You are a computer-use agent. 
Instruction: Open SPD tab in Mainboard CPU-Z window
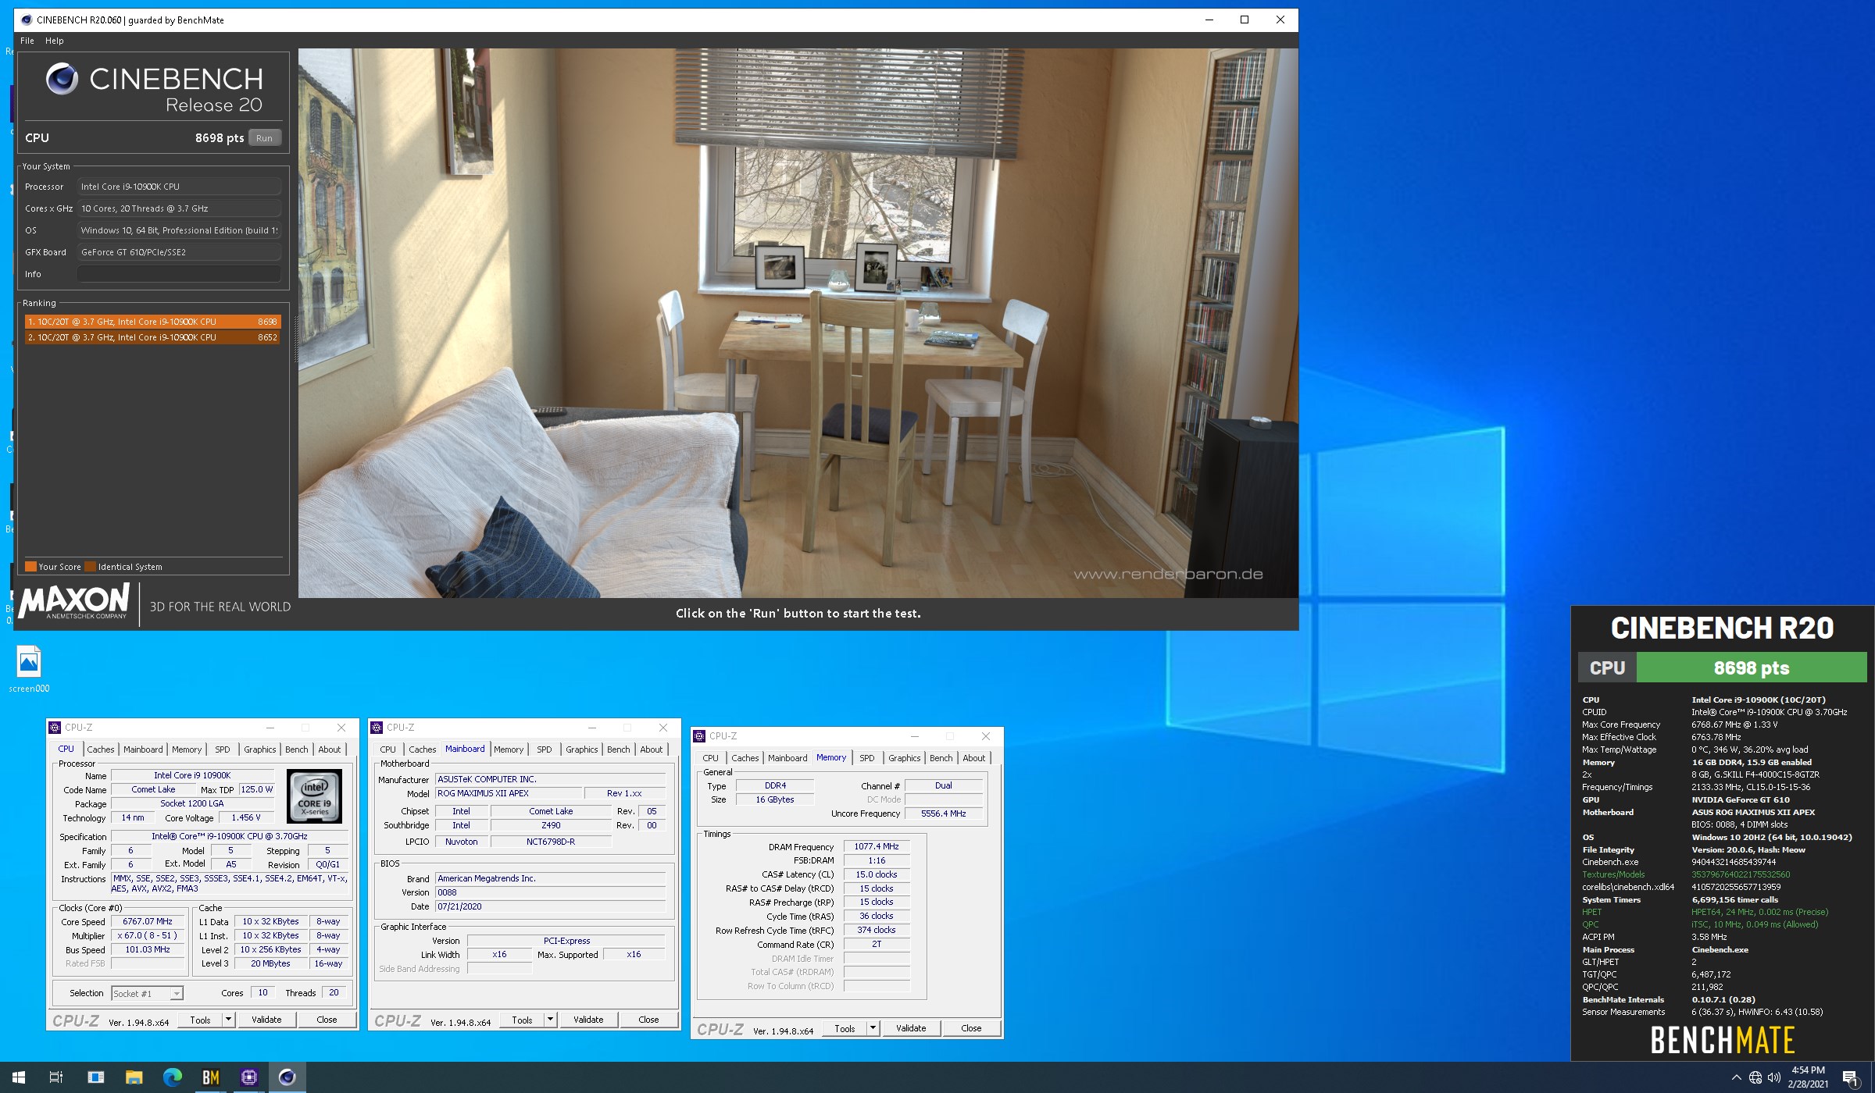[x=545, y=749]
